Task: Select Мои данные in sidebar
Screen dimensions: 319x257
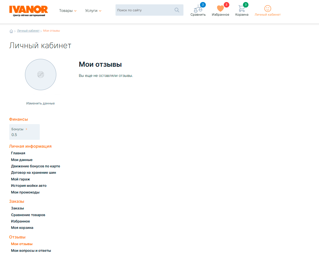Action: (x=22, y=160)
